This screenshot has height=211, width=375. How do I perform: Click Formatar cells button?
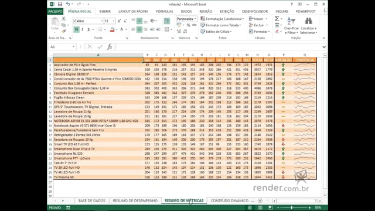[259, 31]
